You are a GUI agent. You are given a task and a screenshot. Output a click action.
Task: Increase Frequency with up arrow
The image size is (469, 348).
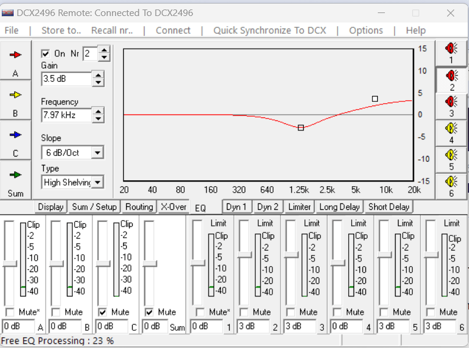point(98,111)
